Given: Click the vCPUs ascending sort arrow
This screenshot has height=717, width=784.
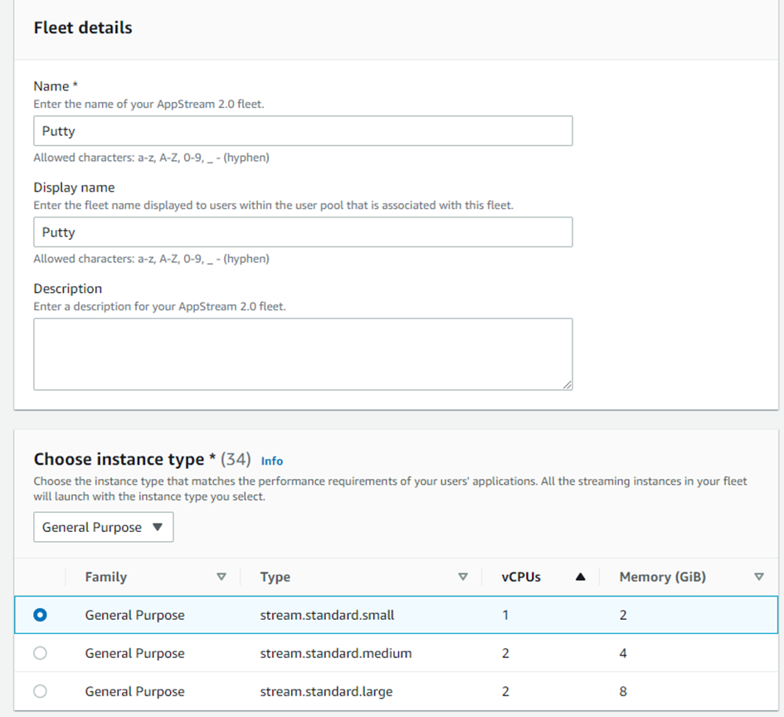Looking at the screenshot, I should (580, 577).
